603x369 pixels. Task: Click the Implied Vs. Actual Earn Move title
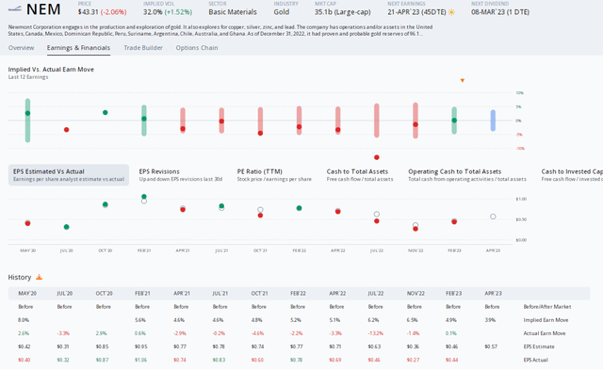click(51, 70)
